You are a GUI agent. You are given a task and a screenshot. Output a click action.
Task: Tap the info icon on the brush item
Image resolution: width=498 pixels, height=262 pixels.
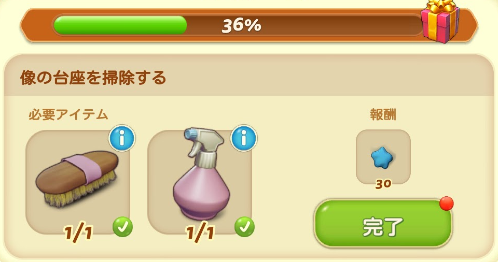[122, 139]
